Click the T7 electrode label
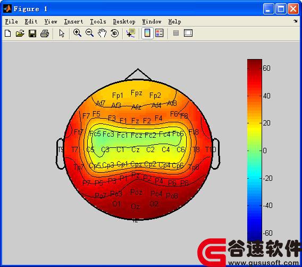Image resolution: width=302 pixels, height=267 pixels. click(x=74, y=149)
